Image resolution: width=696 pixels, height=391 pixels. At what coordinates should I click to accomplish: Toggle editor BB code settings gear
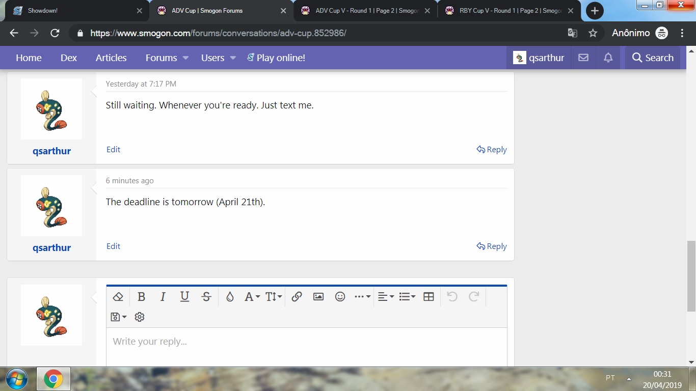point(140,317)
